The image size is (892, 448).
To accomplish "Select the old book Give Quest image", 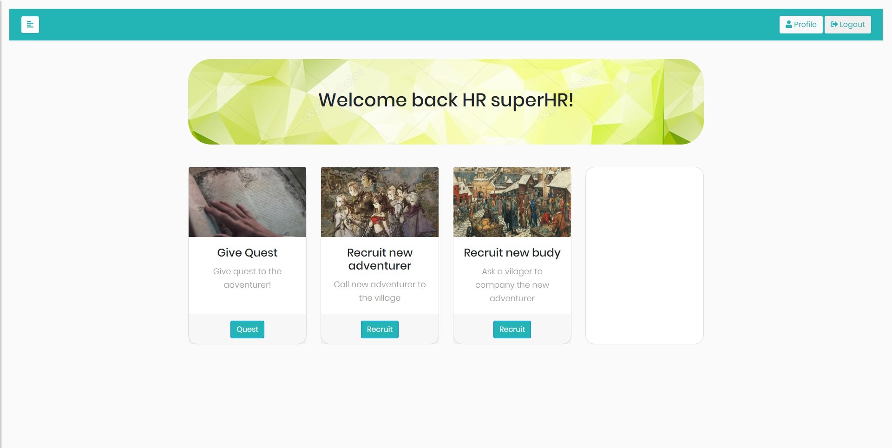I will (x=247, y=202).
